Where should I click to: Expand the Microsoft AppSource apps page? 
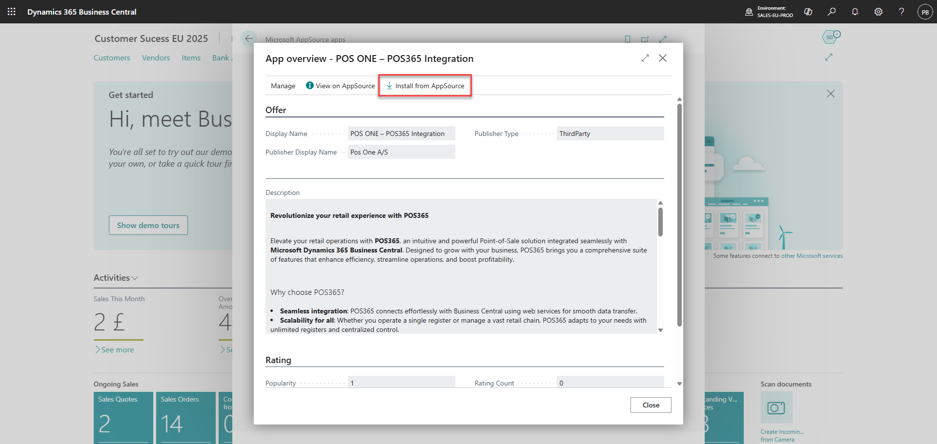point(663,39)
